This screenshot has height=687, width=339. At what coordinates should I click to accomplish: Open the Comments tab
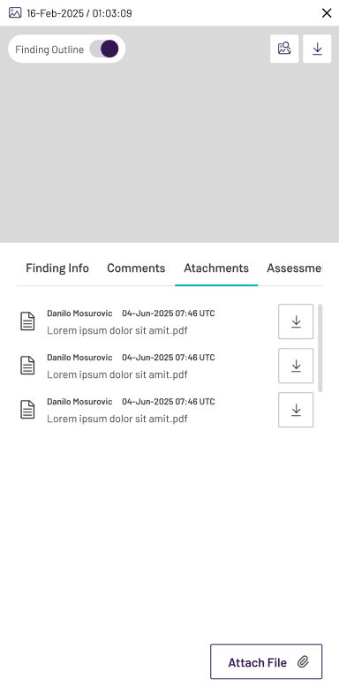[136, 268]
